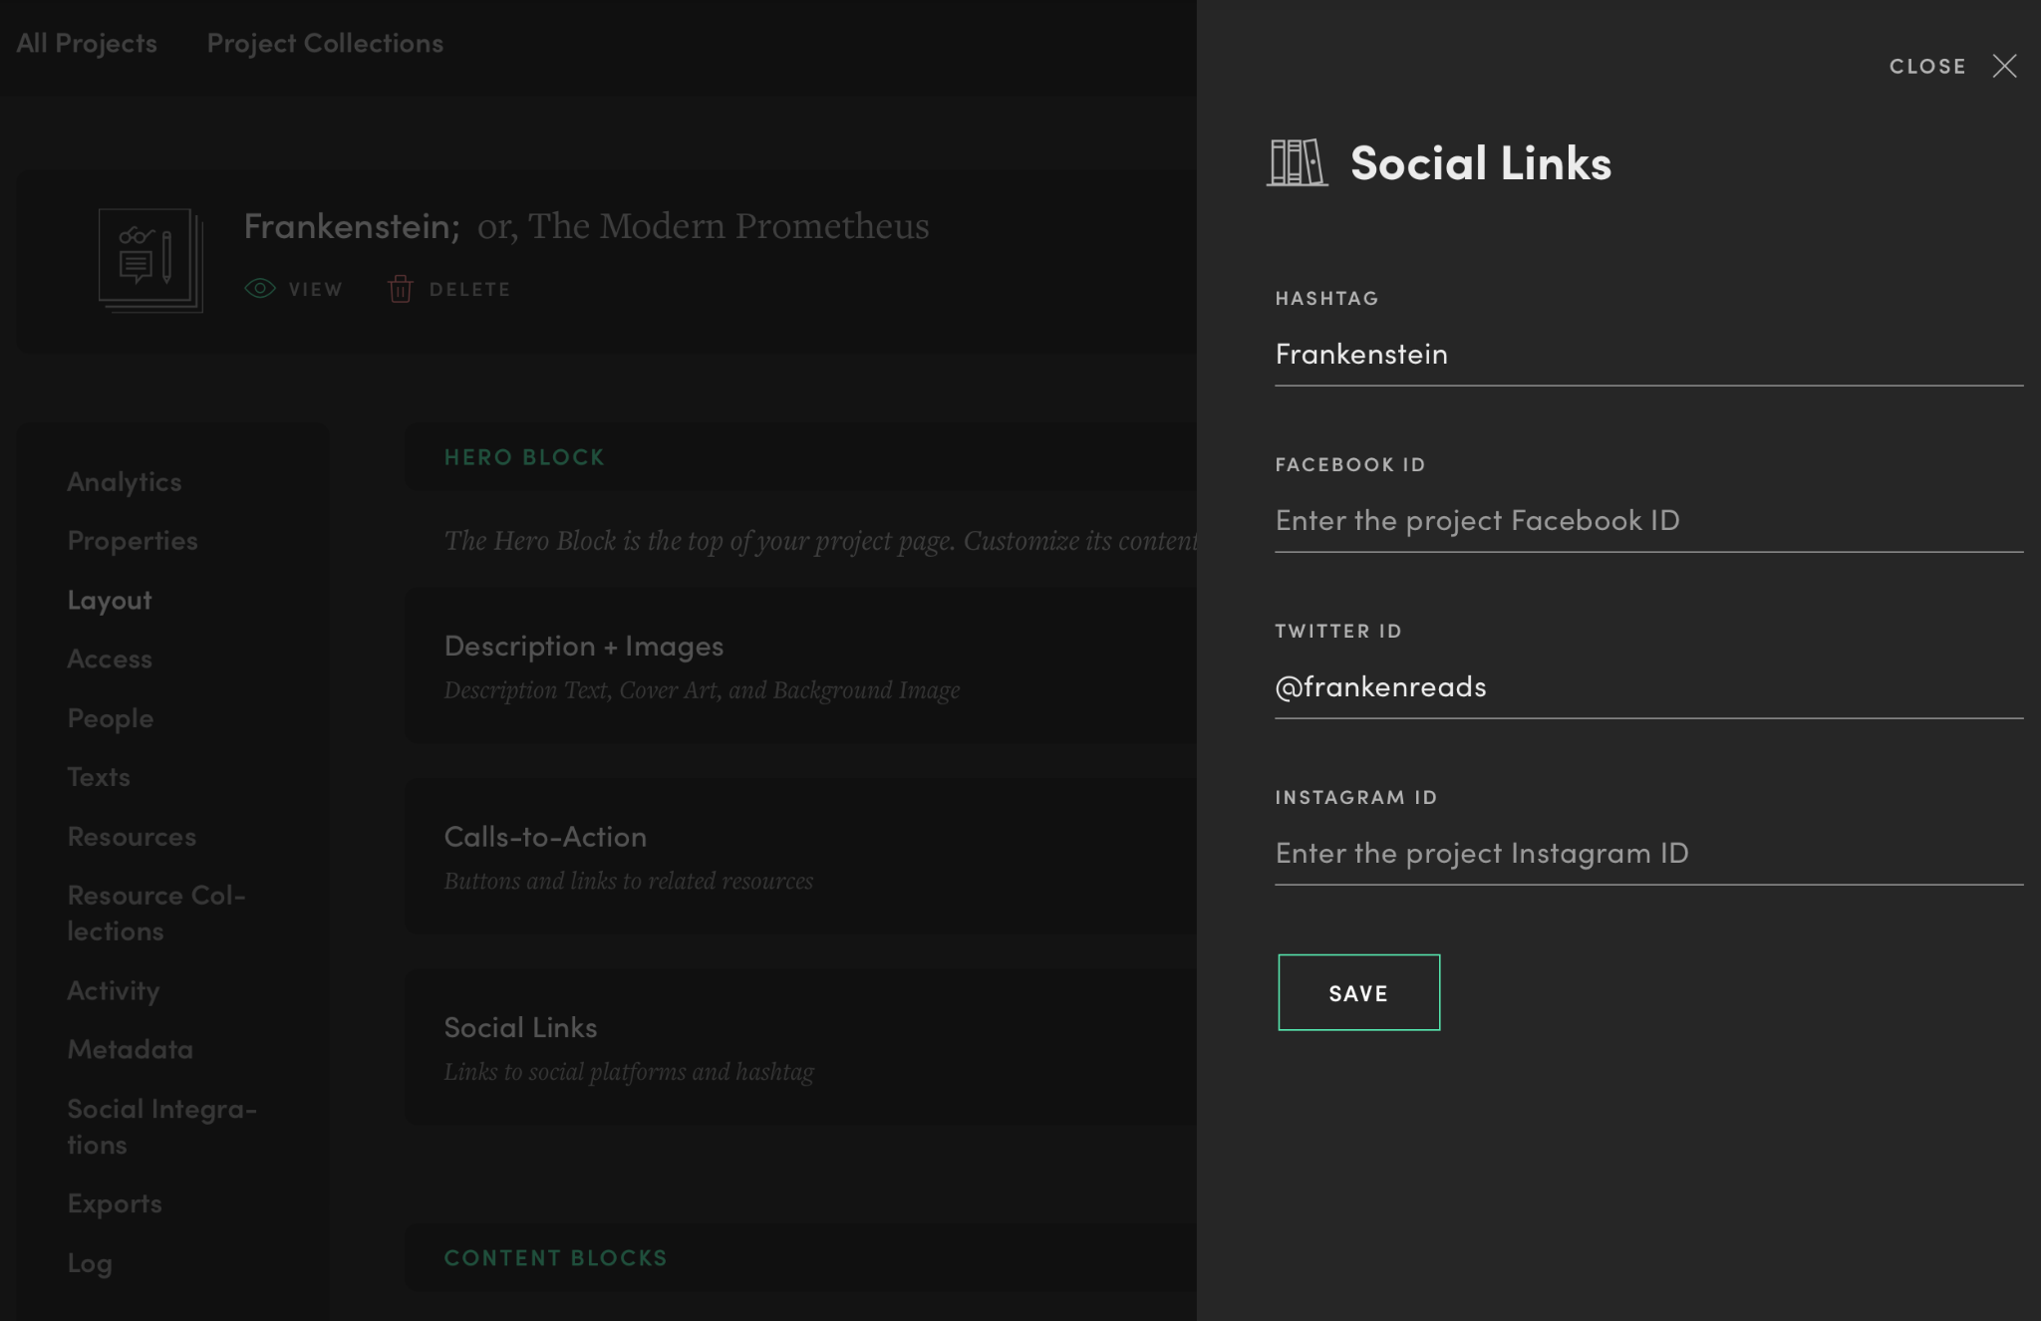This screenshot has width=2041, height=1321.
Task: Click the X close icon
Action: pyautogui.click(x=2004, y=66)
